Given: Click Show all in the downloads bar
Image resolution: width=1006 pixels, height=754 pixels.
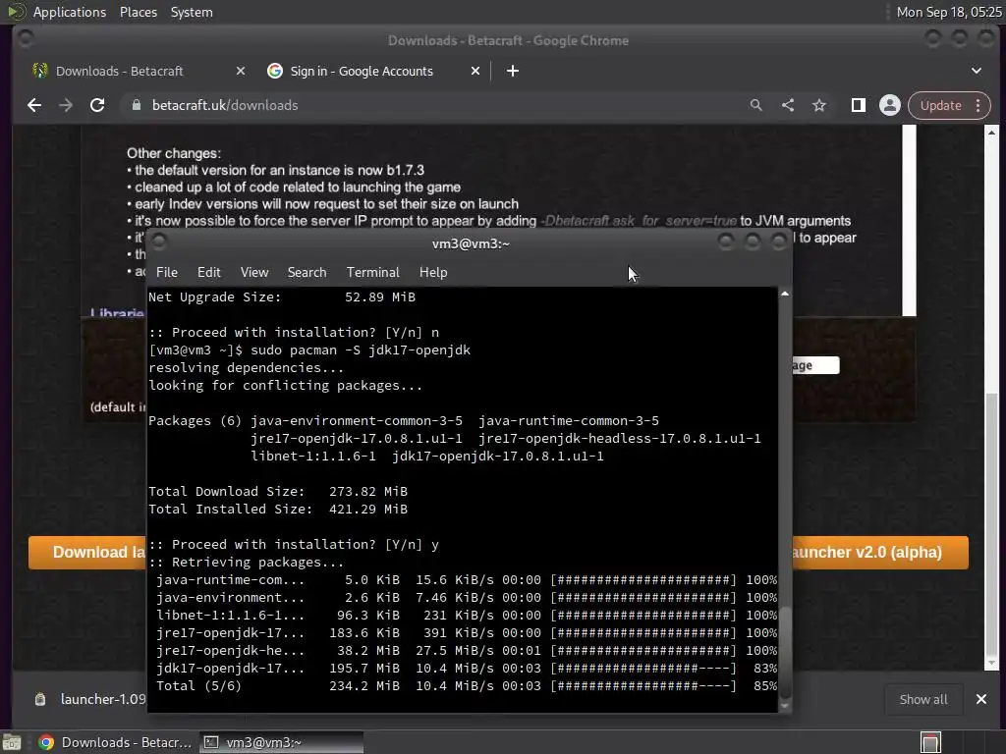Looking at the screenshot, I should [x=923, y=699].
